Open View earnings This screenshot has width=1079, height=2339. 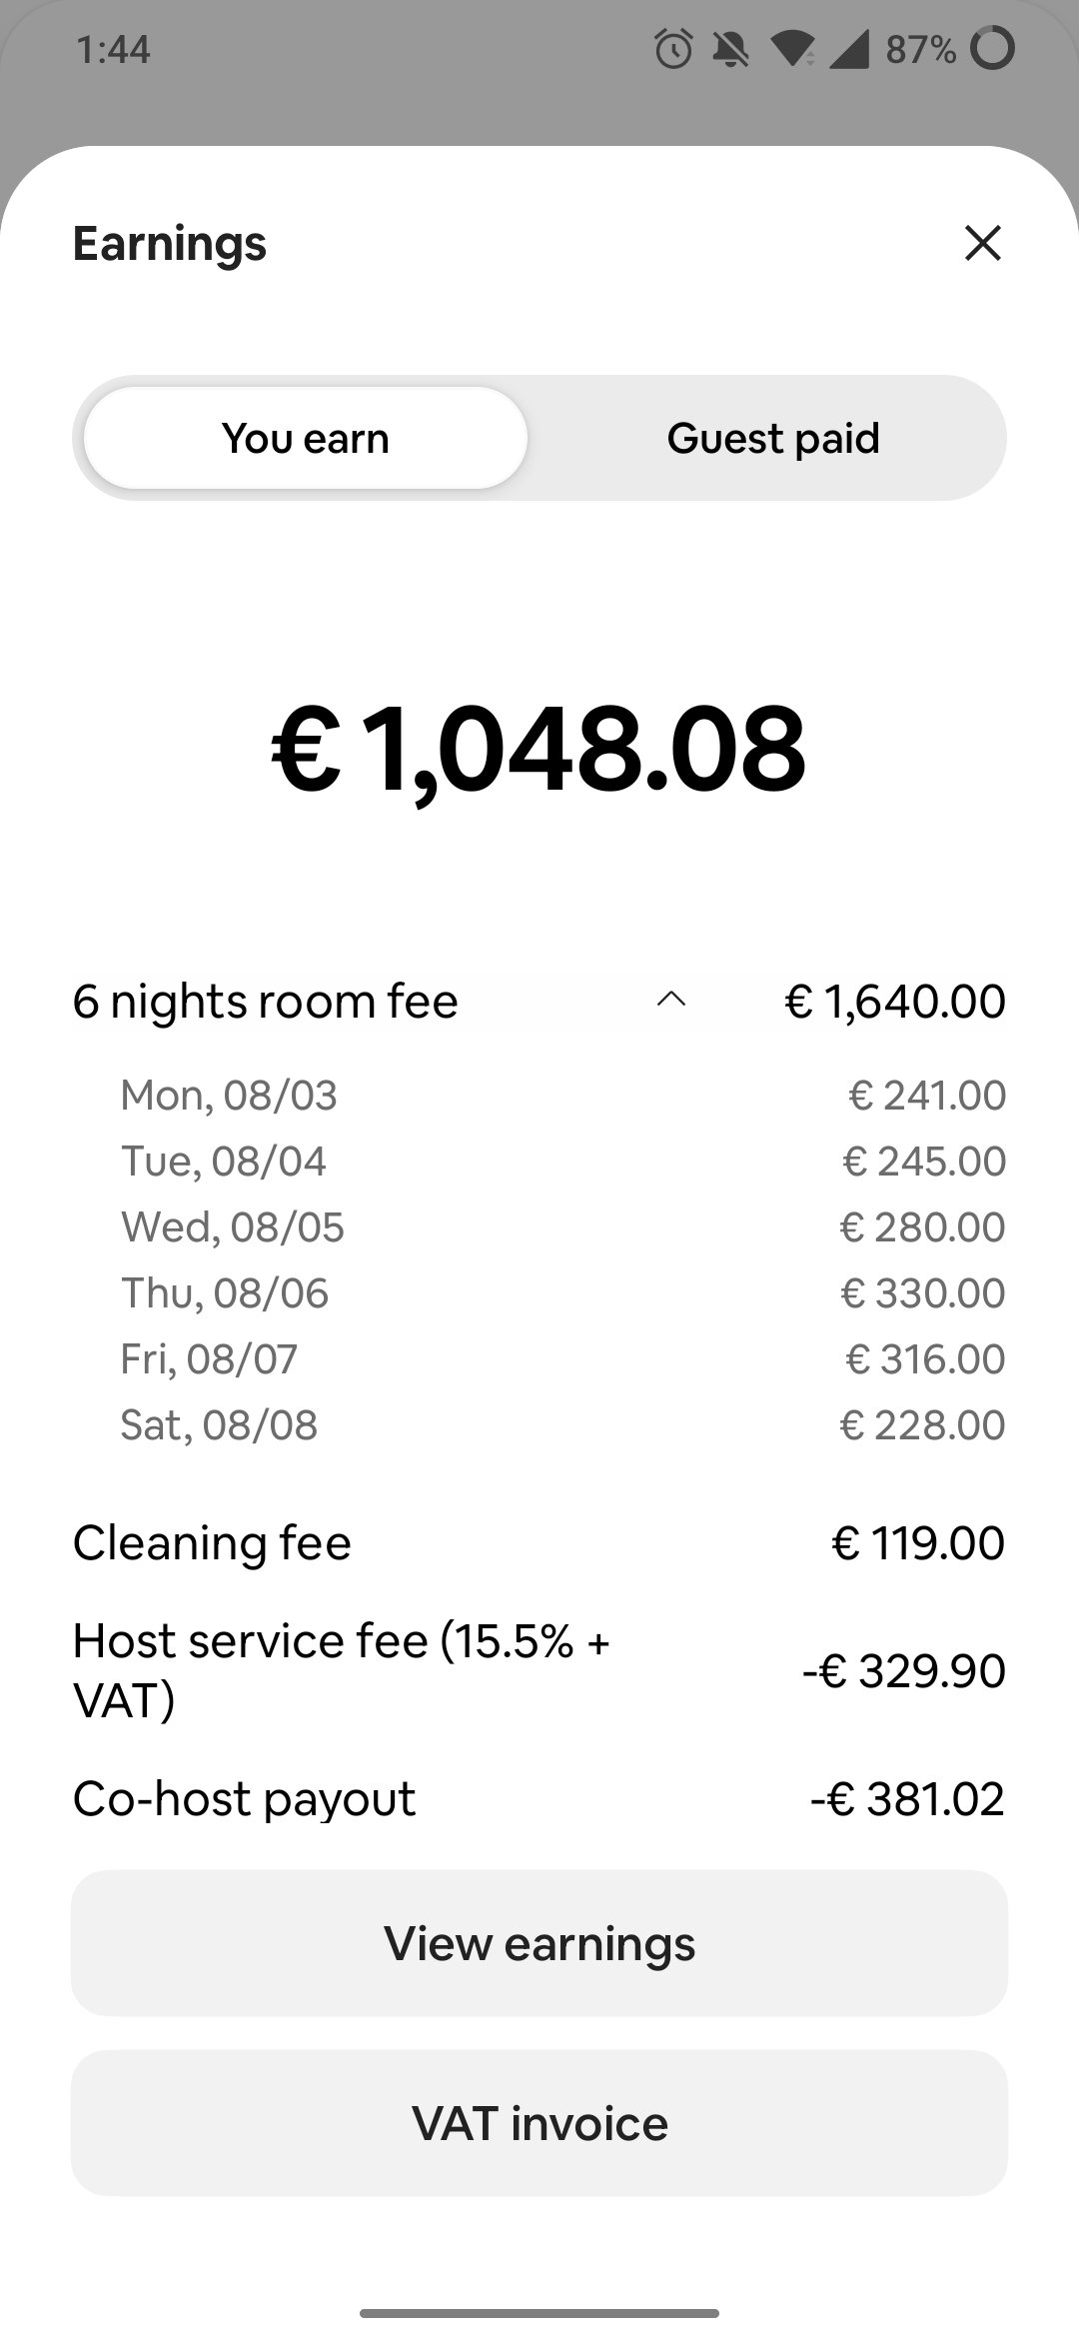click(539, 1943)
